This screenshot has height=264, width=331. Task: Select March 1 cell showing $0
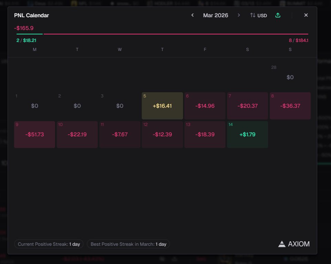(35, 106)
